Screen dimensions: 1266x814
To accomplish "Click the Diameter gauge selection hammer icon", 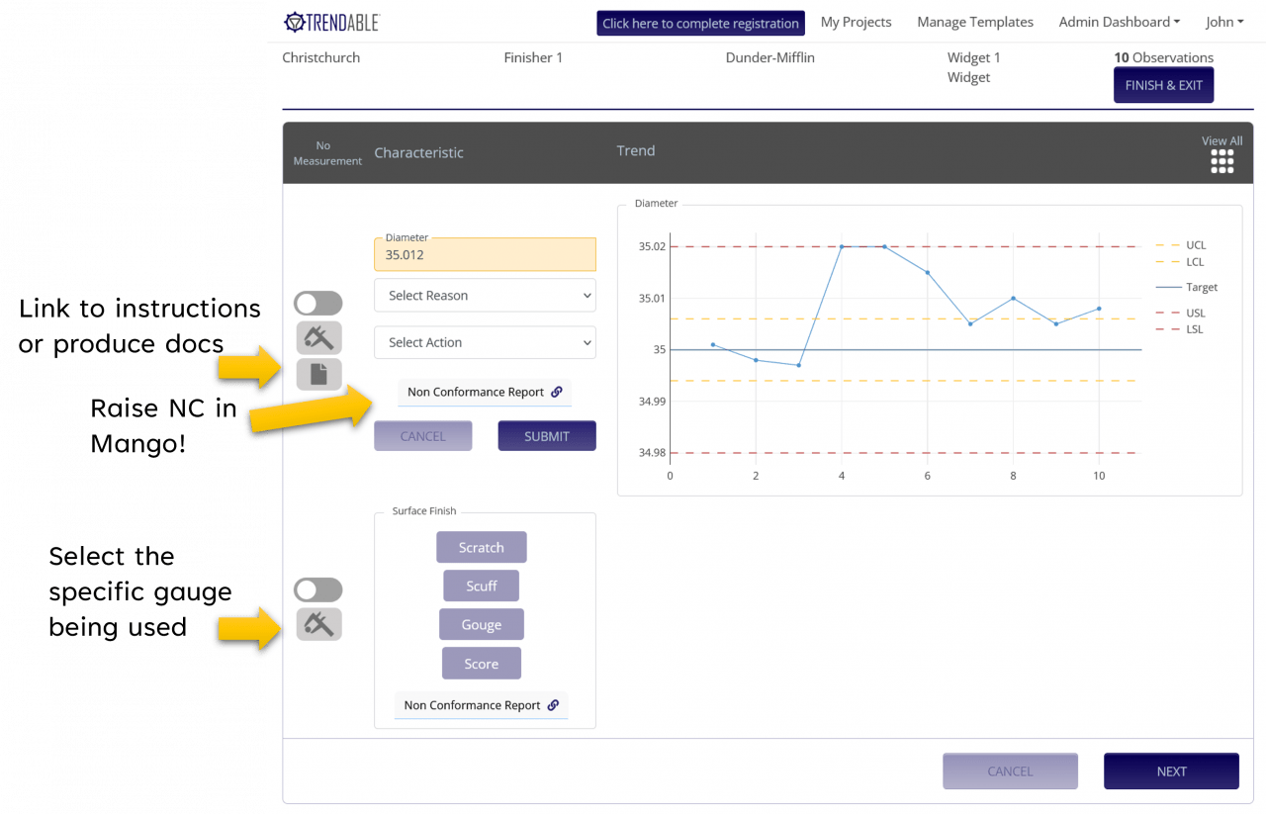I will (318, 338).
